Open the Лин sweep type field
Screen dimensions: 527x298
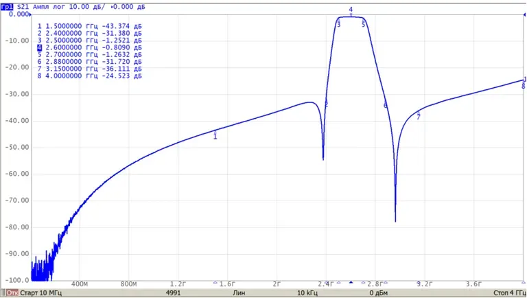pyautogui.click(x=239, y=293)
